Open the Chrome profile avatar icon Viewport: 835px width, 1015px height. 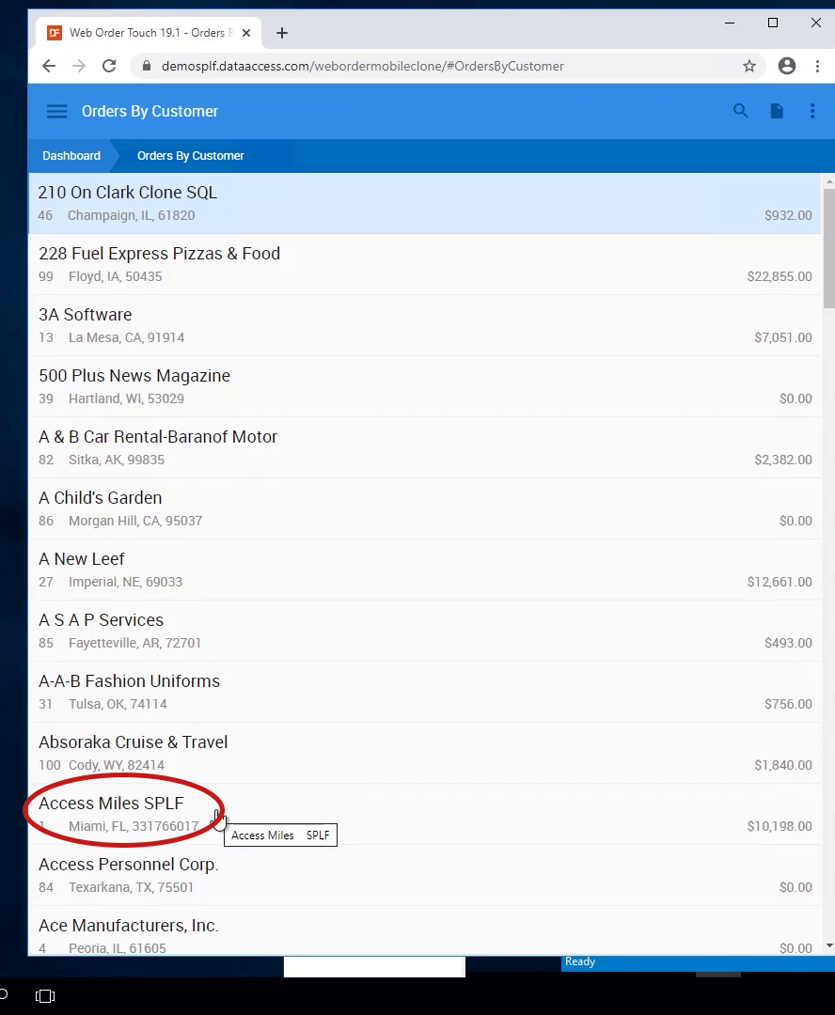coord(787,66)
